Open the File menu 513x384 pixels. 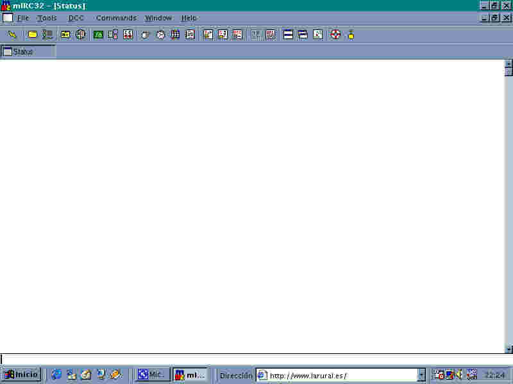point(23,18)
